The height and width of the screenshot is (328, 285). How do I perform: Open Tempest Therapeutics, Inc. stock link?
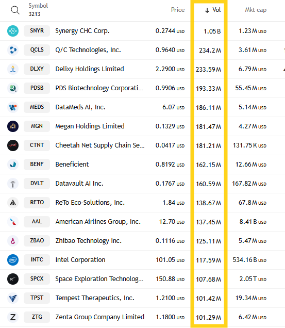click(95, 298)
